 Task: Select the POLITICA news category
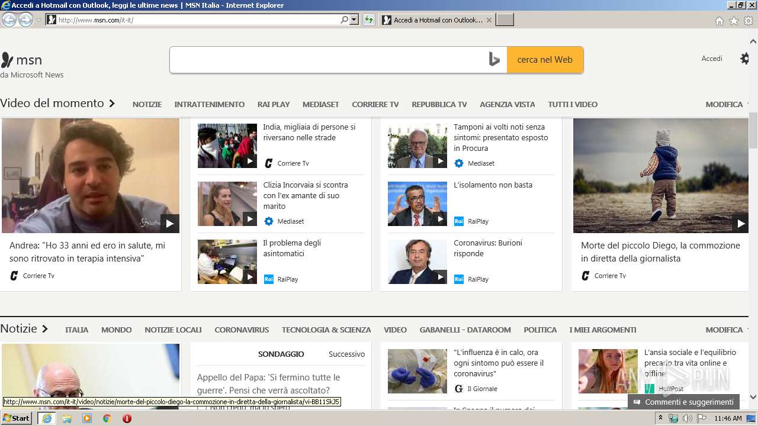coord(540,330)
